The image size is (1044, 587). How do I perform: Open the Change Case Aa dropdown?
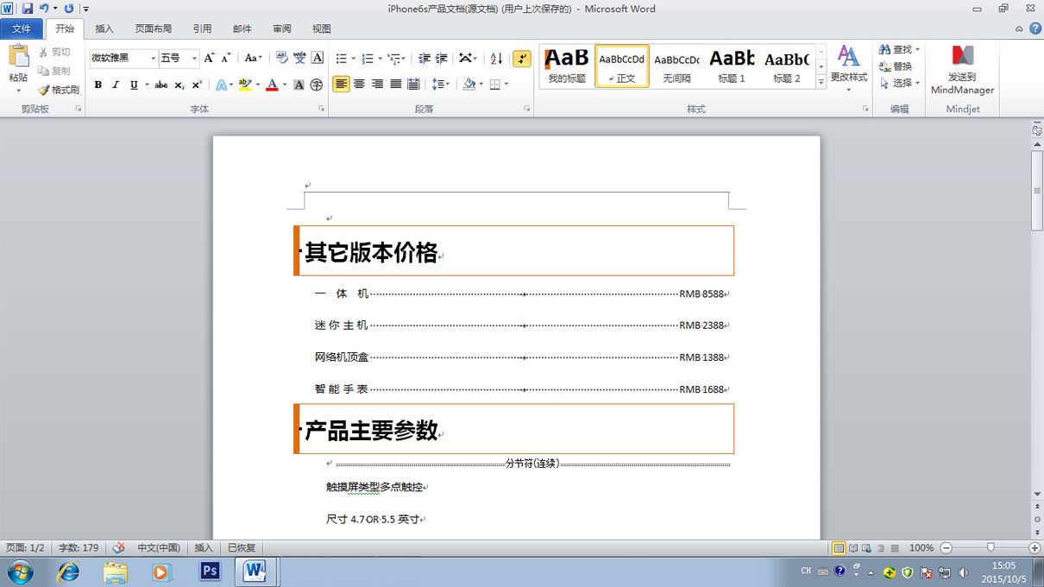(253, 58)
